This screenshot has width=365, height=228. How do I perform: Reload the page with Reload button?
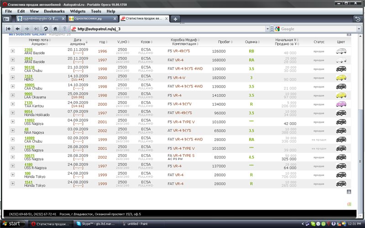tap(46, 29)
